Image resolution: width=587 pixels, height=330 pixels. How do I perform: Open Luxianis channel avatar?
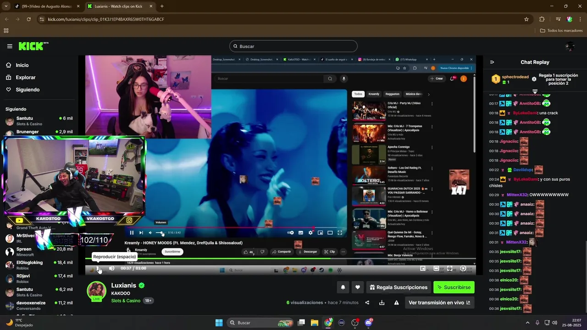pos(97,291)
